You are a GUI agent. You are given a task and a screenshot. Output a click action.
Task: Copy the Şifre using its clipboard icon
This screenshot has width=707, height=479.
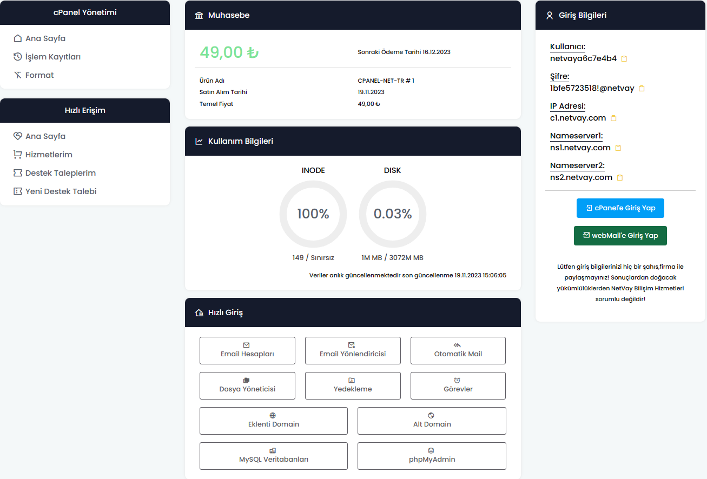click(x=642, y=88)
